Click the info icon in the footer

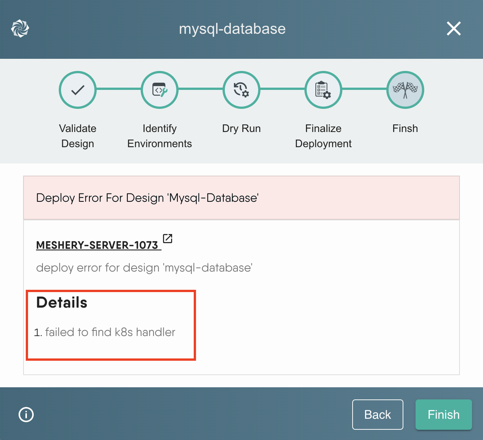click(26, 414)
